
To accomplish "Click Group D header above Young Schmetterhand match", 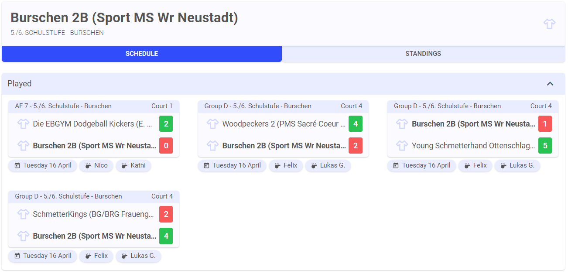I will tap(447, 106).
